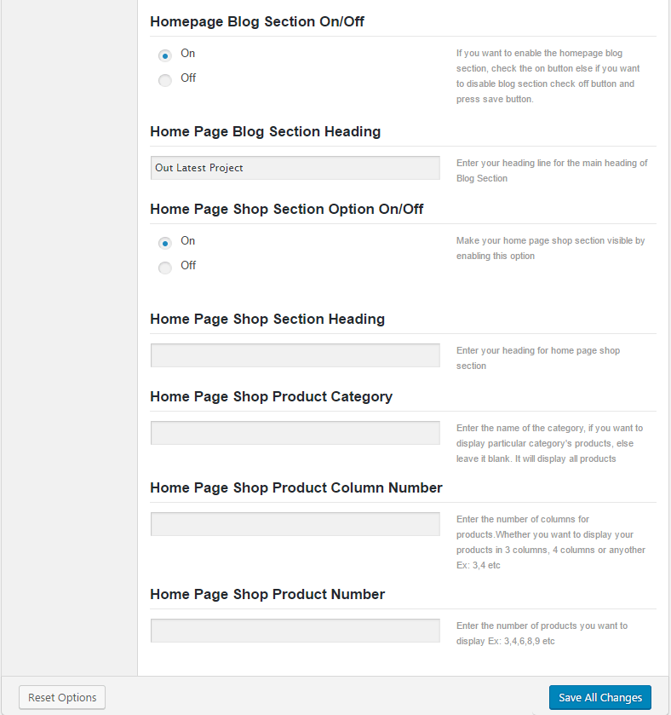Click the Shop Product Column Number field
Screen dimensions: 671x715
(295, 524)
